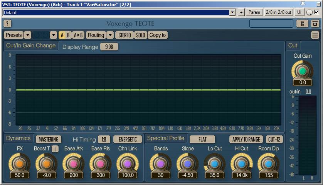Click the FX value field 50.0

click(x=20, y=175)
